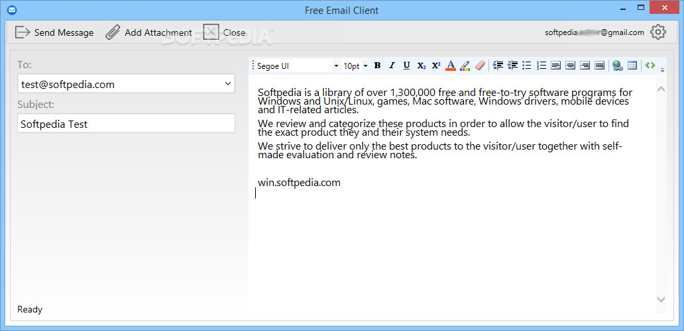This screenshot has width=684, height=331.
Task: Insert a bulleted list
Action: coord(527,66)
